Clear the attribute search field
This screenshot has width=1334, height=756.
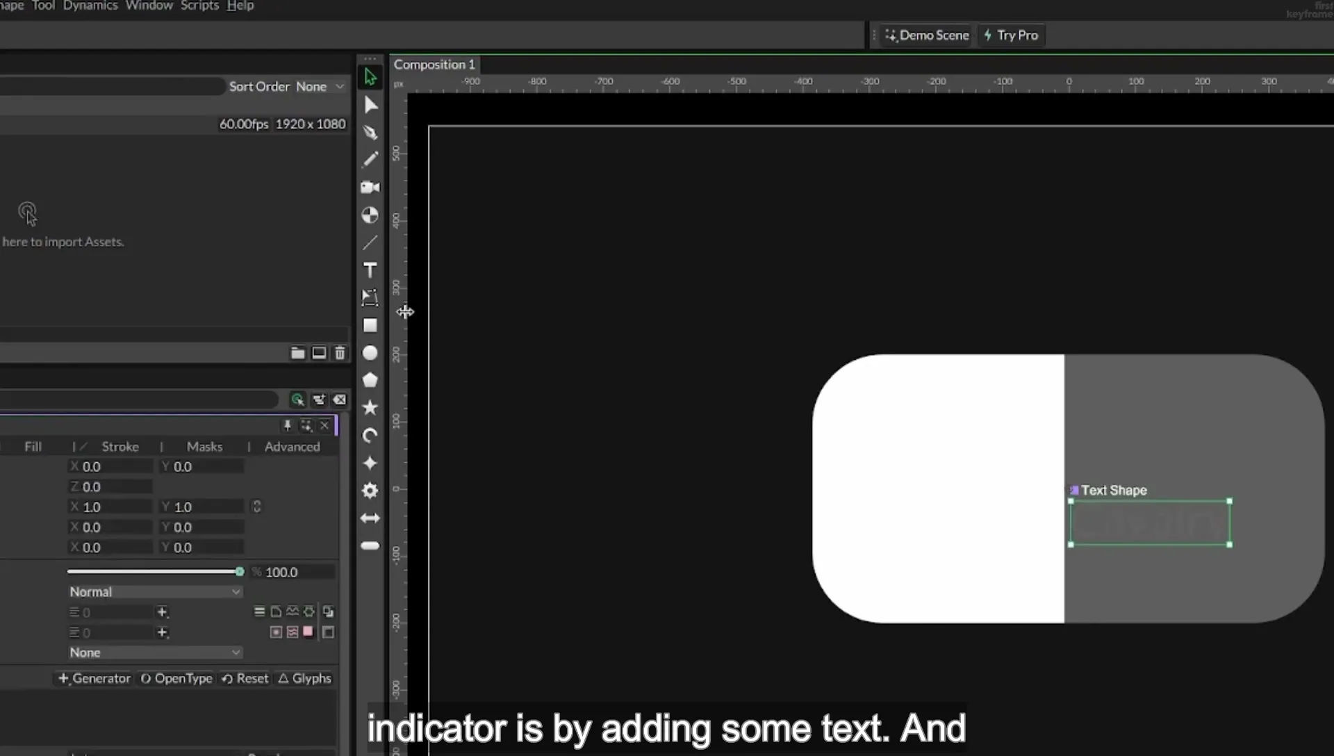340,400
